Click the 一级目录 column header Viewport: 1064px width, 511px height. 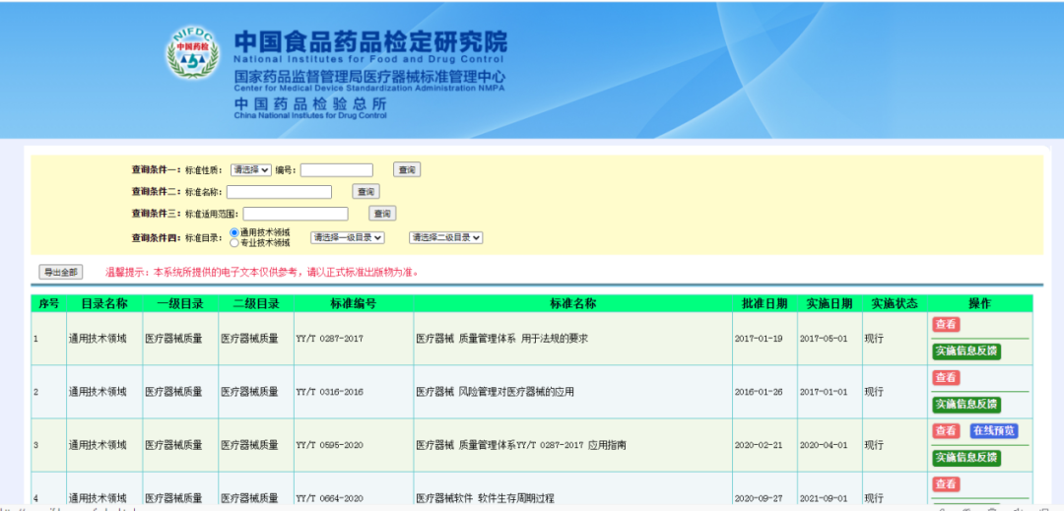[180, 303]
